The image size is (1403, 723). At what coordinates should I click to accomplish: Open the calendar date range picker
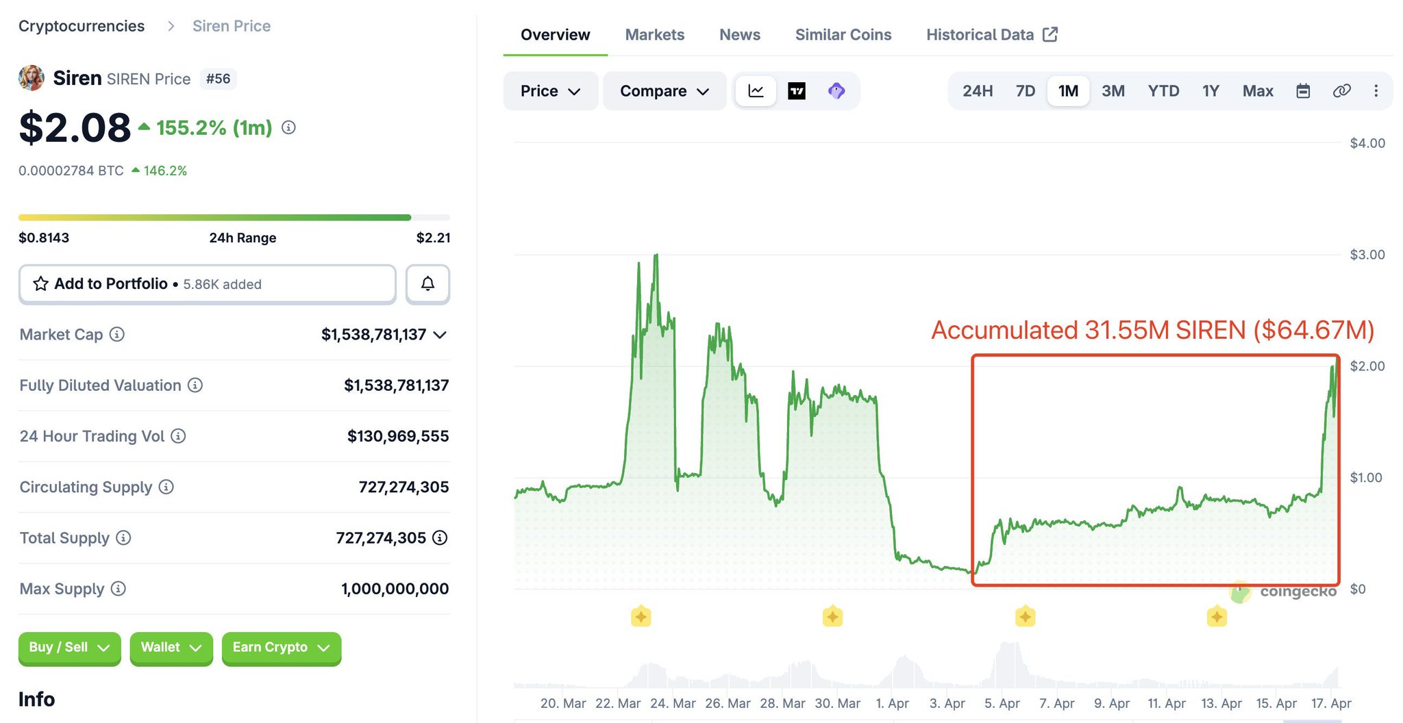[x=1302, y=91]
